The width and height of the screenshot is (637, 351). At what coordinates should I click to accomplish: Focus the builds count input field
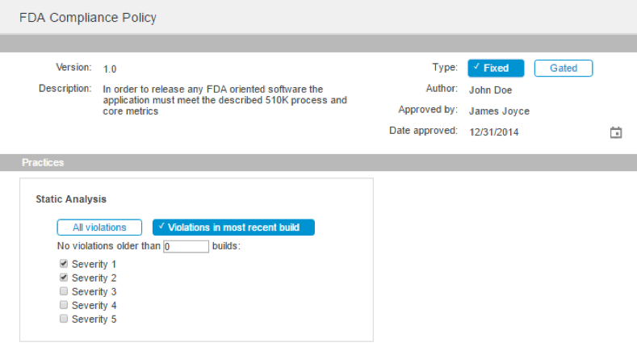coord(186,247)
